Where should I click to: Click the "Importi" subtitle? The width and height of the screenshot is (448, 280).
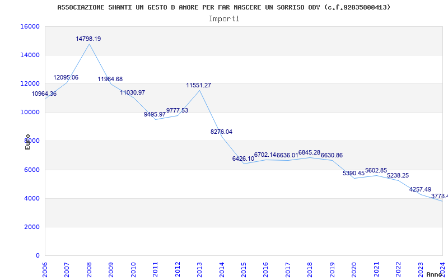pos(224,18)
